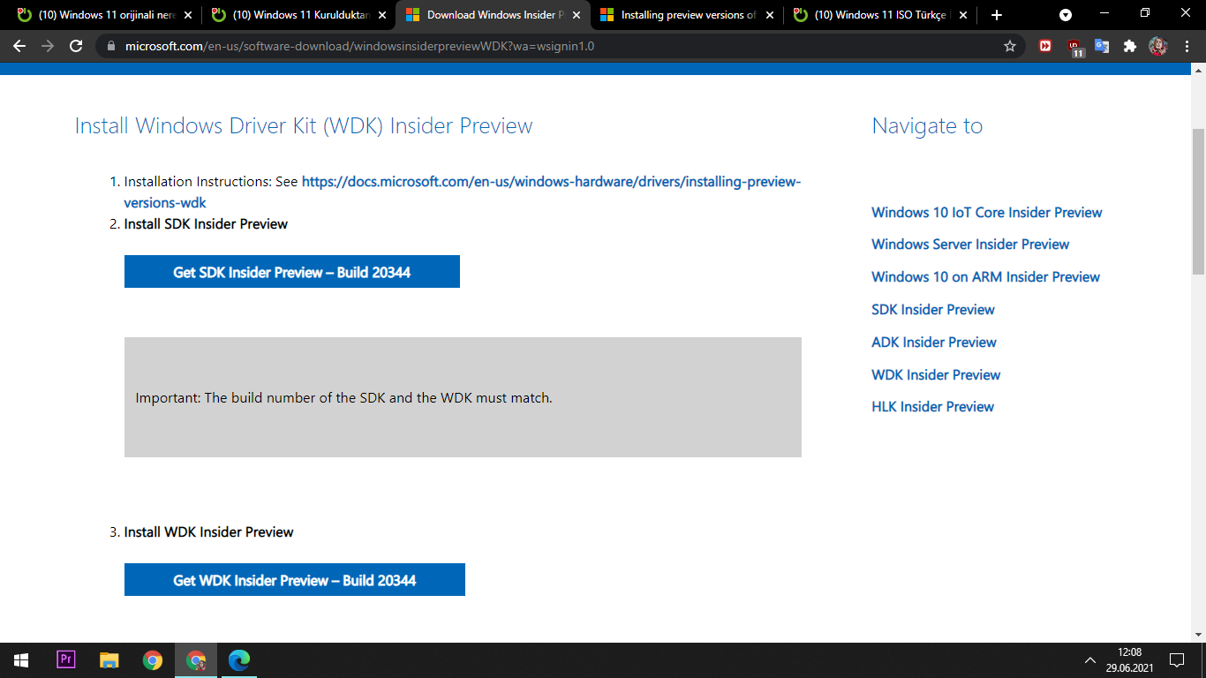Screen dimensions: 1206x678
Task: Open the Windows notification center
Action: point(1177,660)
